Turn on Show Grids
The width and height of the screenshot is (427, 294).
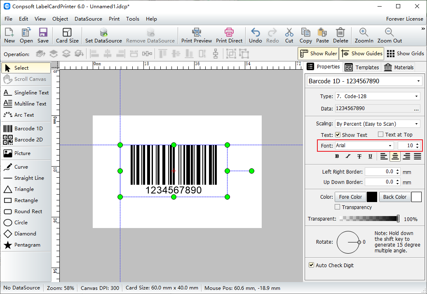[405, 54]
